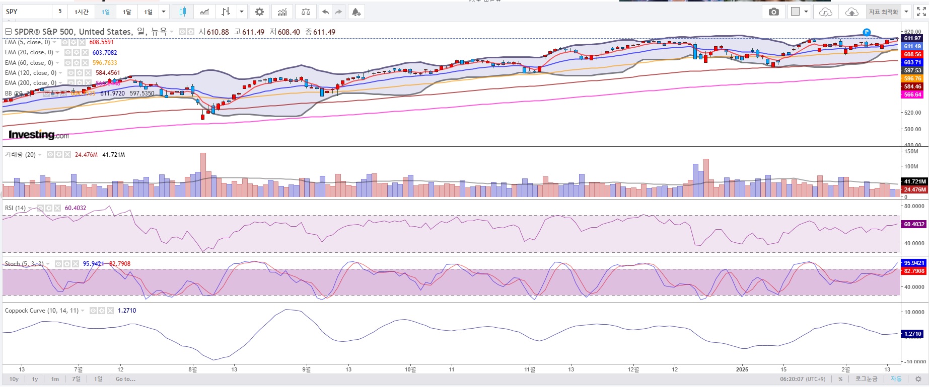
Task: Select the bar chart style icon
Action: point(226,12)
